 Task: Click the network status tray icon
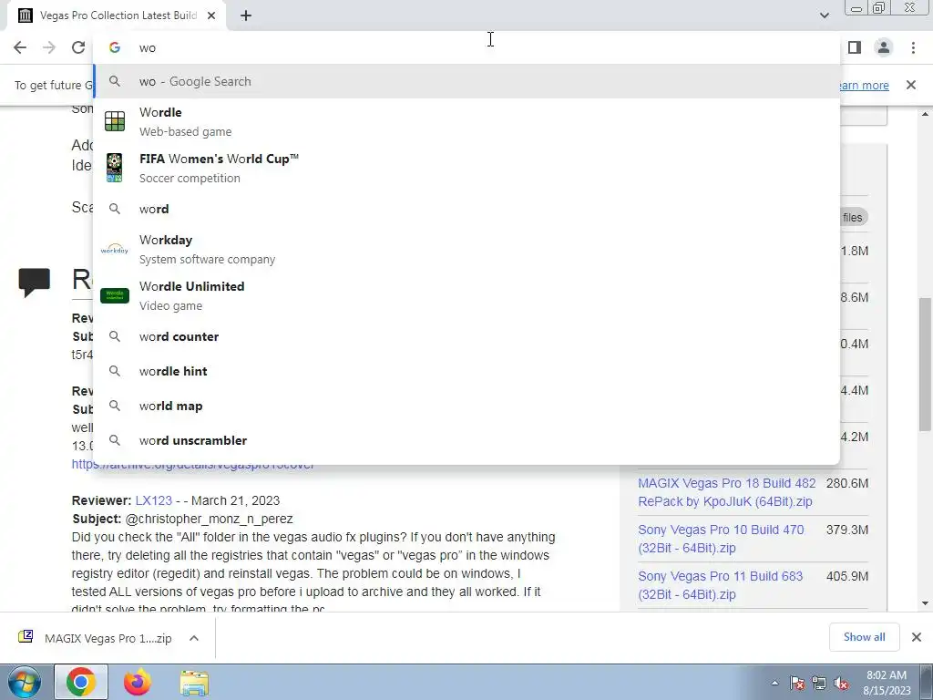click(819, 684)
